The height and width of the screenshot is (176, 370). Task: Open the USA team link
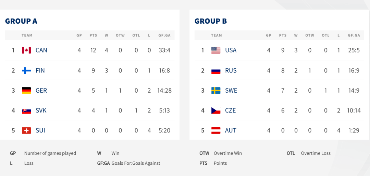coord(231,50)
